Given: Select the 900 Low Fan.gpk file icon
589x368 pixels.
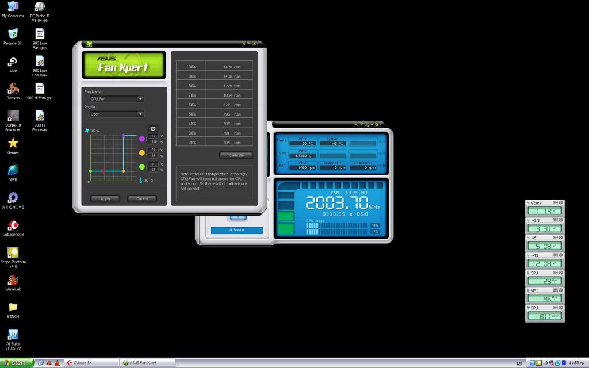Looking at the screenshot, I should [x=40, y=39].
